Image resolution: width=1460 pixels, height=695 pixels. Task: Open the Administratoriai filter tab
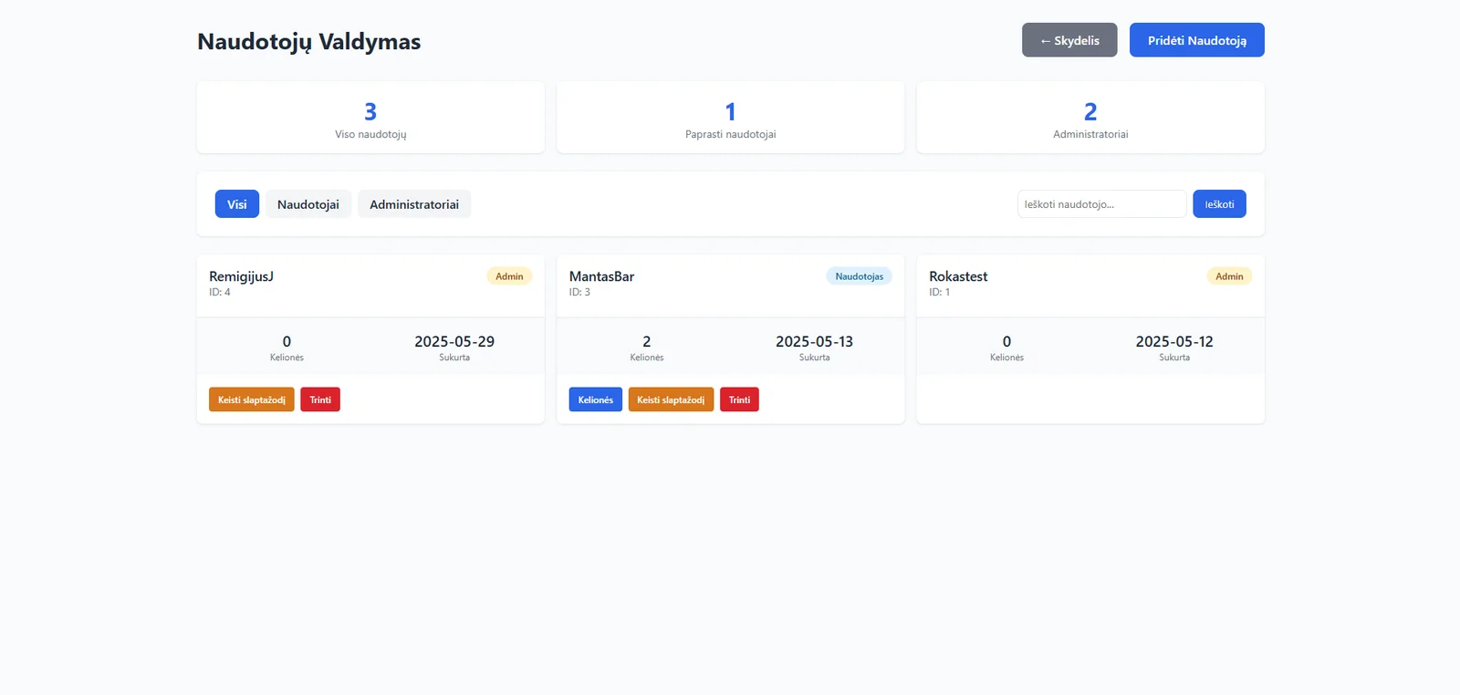pyautogui.click(x=414, y=204)
